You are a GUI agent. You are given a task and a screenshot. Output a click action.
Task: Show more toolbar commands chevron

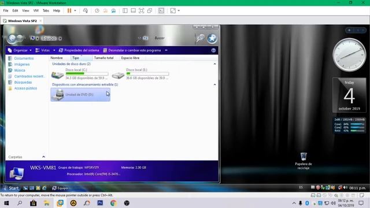166,50
